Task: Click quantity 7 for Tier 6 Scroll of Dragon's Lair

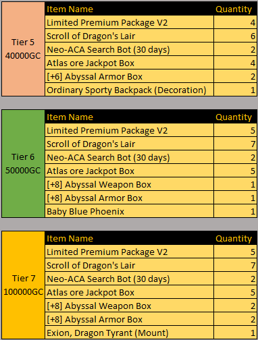Action: point(235,144)
